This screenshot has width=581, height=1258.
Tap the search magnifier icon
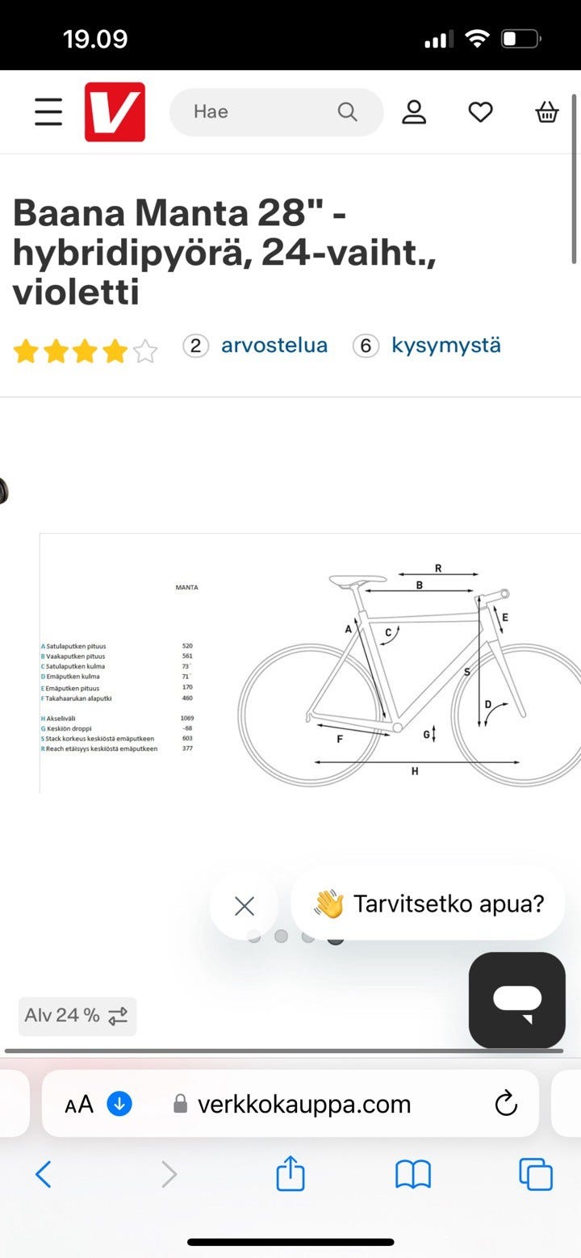[346, 112]
